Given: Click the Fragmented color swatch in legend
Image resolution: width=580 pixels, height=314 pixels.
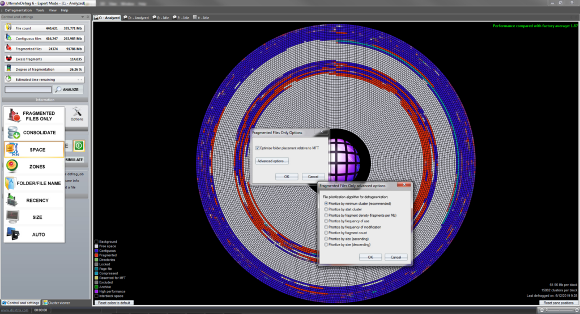Looking at the screenshot, I should pos(96,255).
